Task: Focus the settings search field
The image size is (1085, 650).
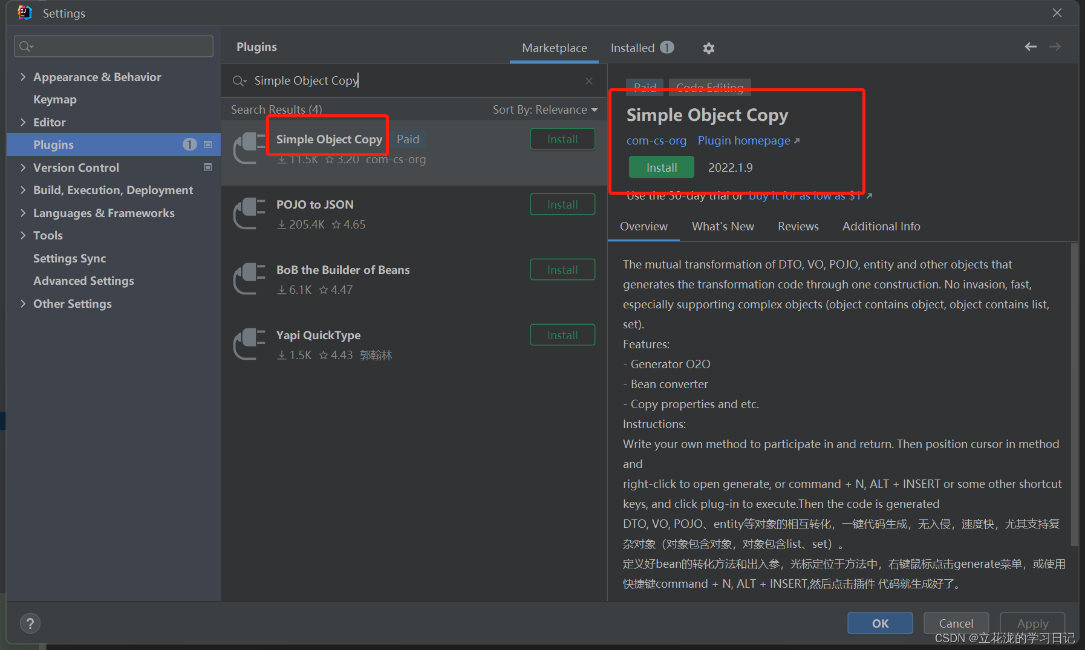Action: pyautogui.click(x=114, y=46)
